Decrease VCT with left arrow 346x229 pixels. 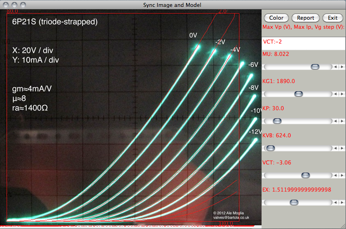336,175
